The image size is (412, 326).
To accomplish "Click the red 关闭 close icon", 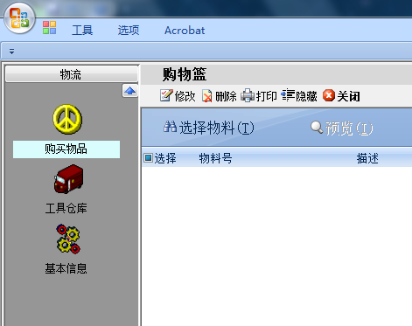I will coord(329,95).
